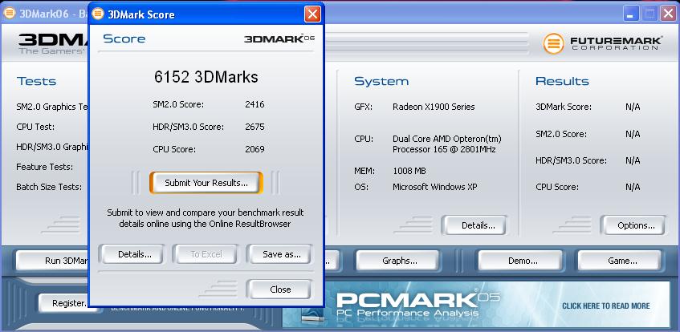Click the Submit Your Results button
The image size is (680, 332).
(x=206, y=183)
